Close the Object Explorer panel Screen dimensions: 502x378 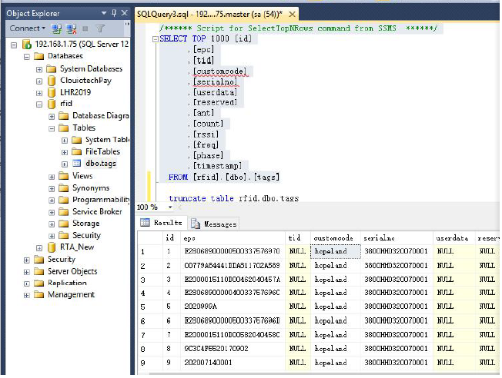click(125, 13)
